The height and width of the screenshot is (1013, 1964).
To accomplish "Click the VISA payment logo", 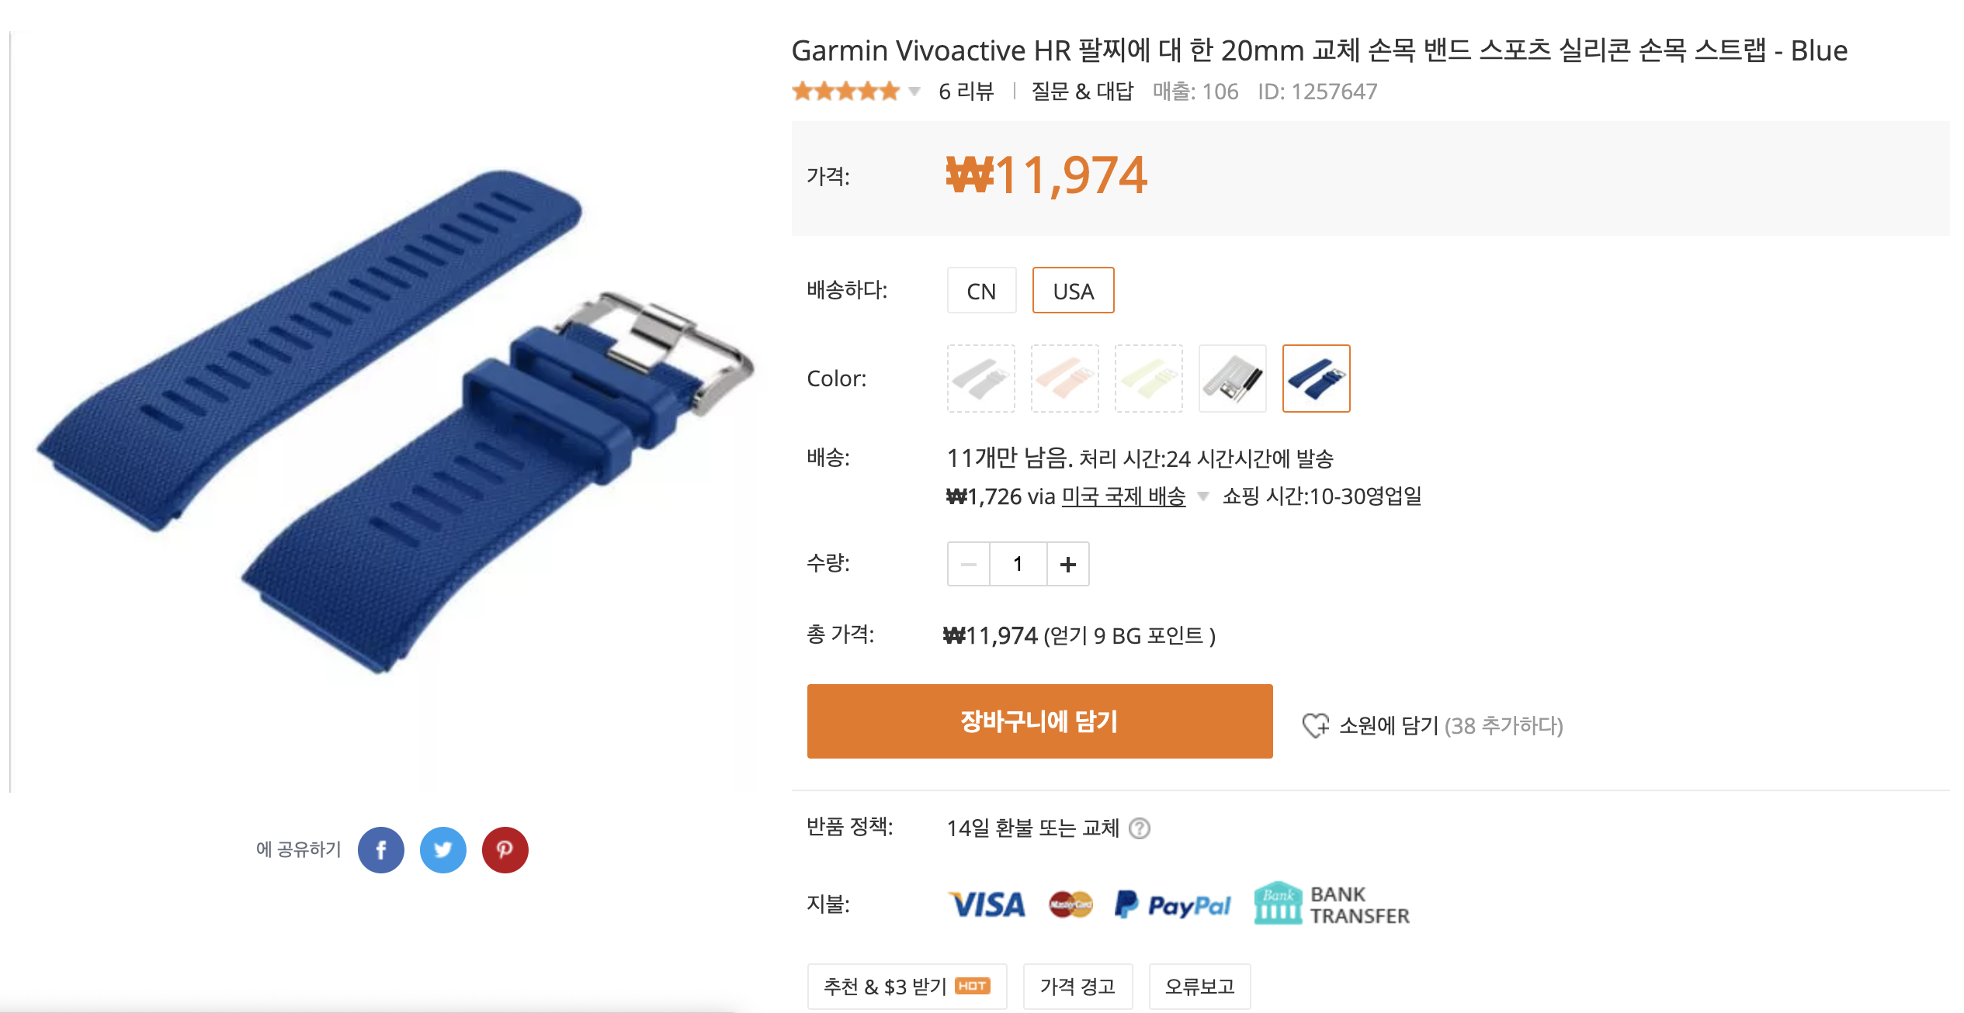I will 987,904.
